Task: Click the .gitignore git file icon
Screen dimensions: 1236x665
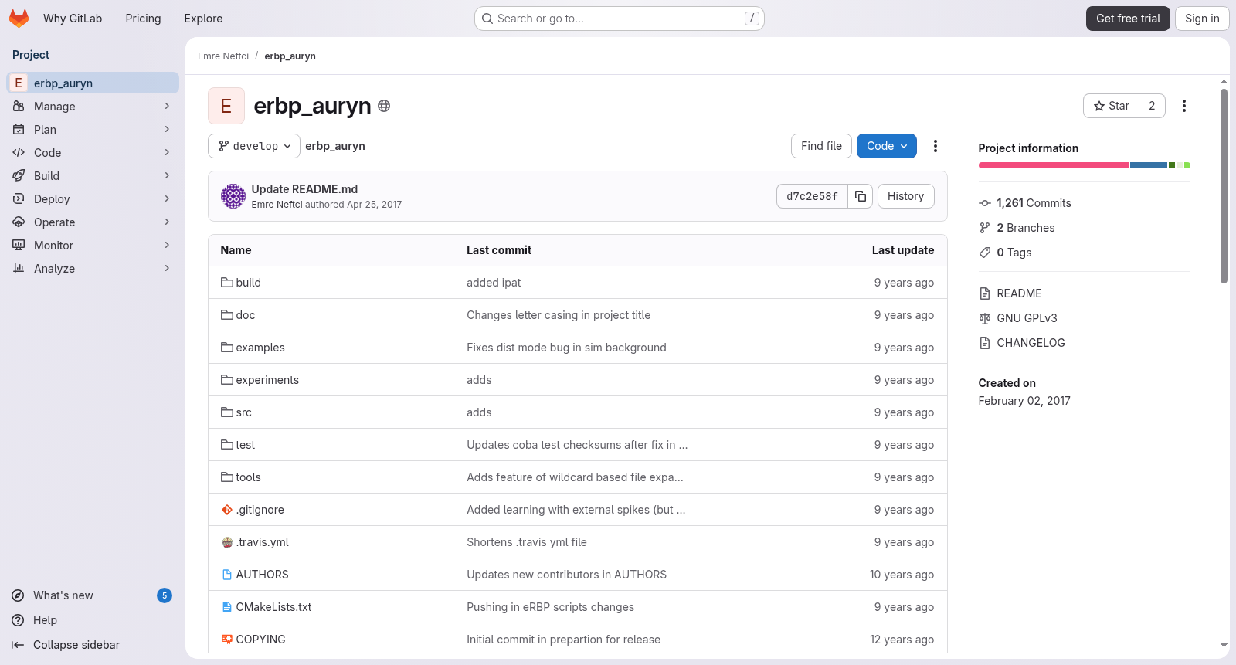Action: click(x=227, y=510)
